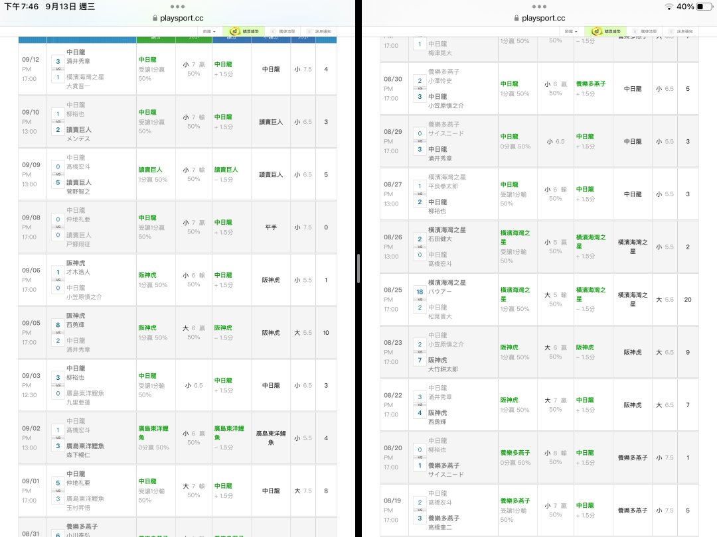This screenshot has height=537, width=717.
Task: Select the playsport.cc address in the left window
Action: point(181,19)
